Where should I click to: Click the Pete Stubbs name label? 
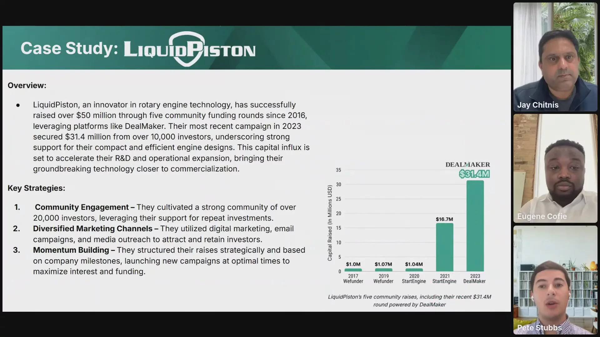coord(539,328)
